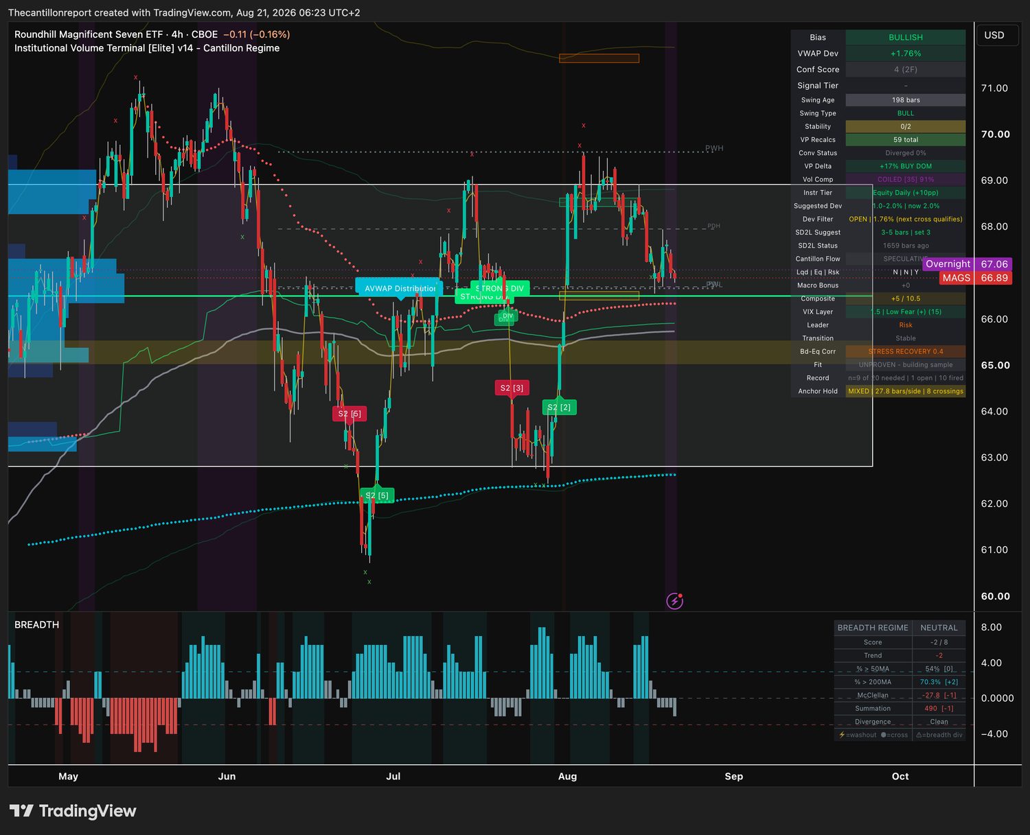Click the Divergence value Clean

(939, 722)
